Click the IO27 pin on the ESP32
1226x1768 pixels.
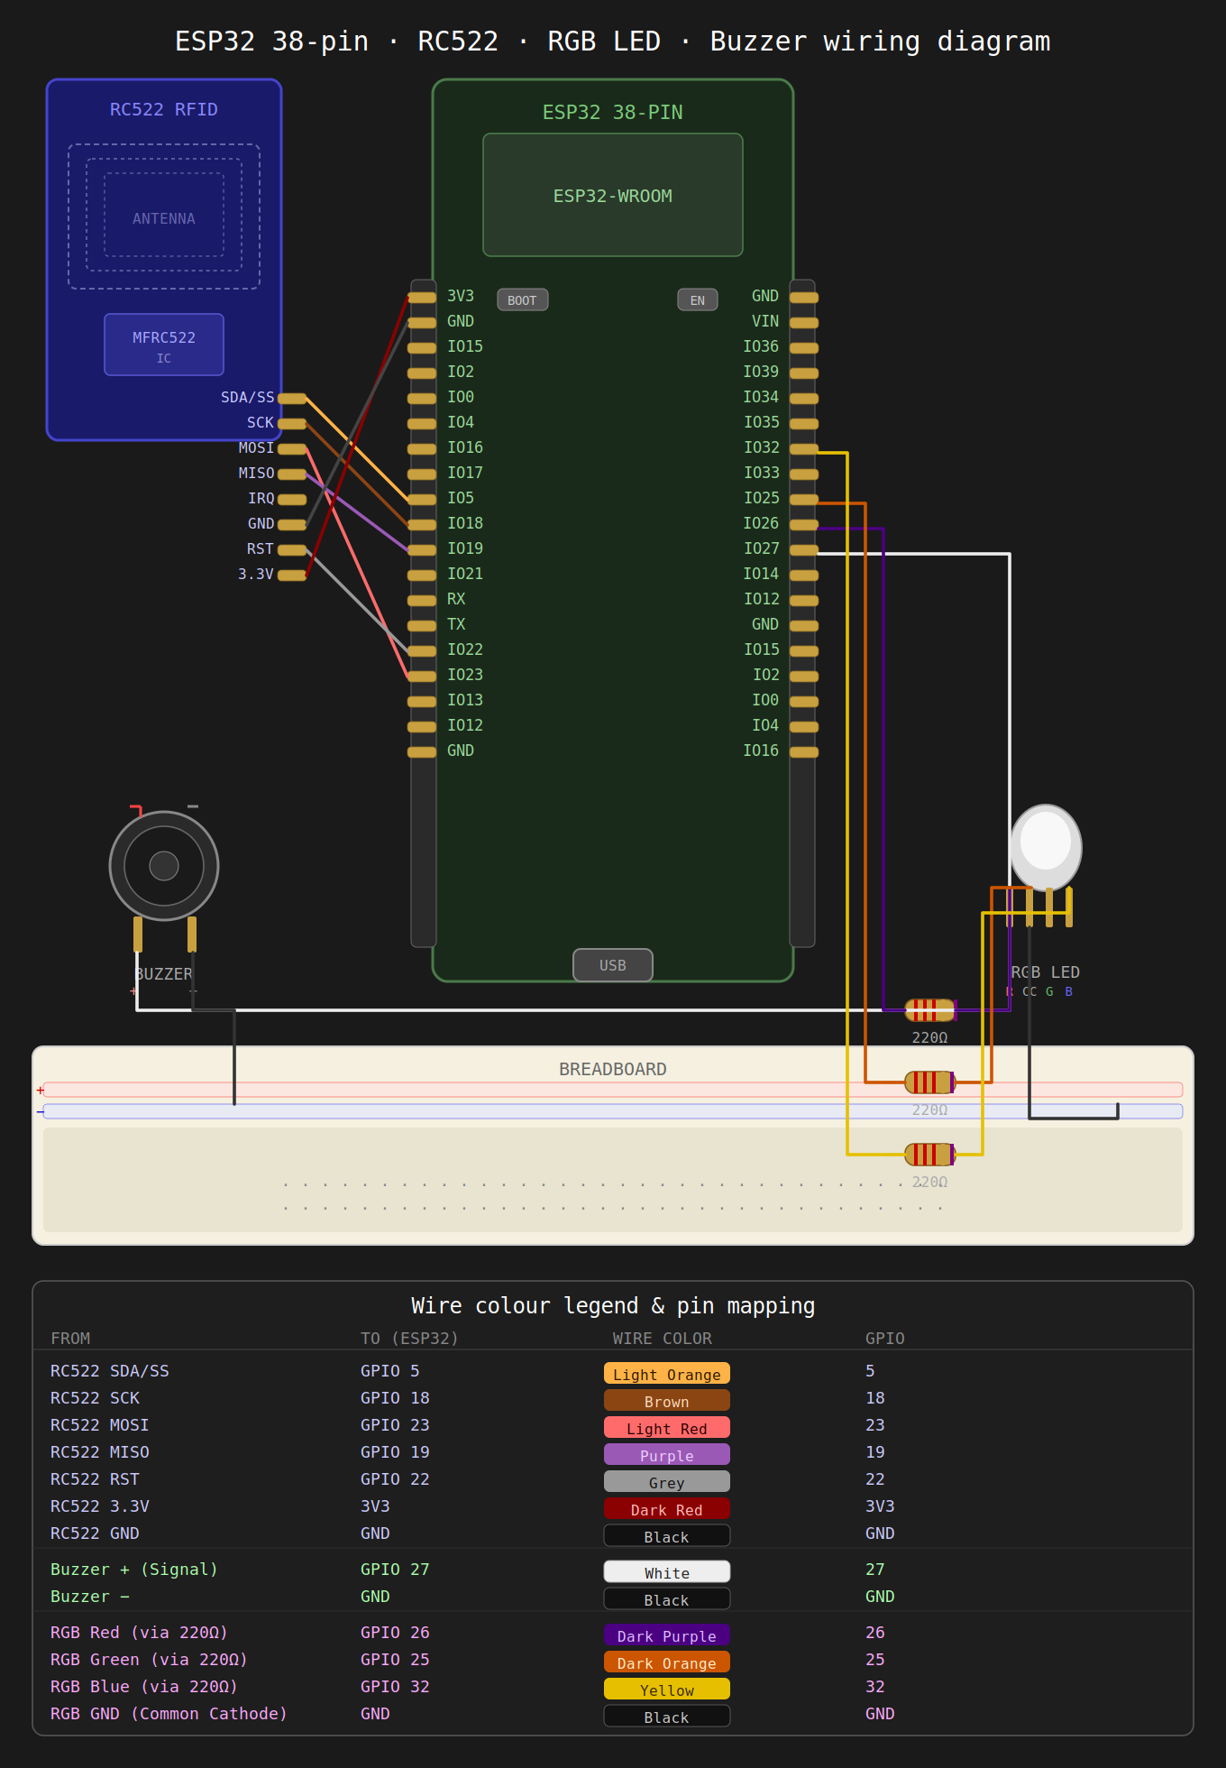[804, 550]
